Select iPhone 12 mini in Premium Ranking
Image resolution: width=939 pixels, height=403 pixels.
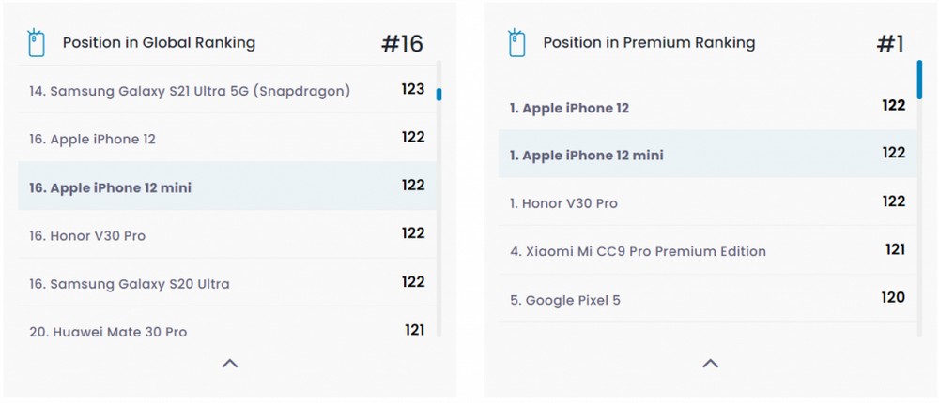pyautogui.click(x=708, y=154)
